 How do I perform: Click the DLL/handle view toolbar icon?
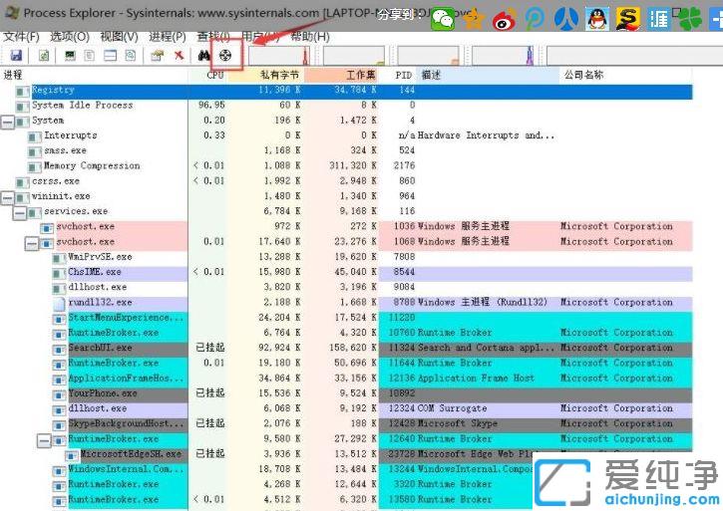point(131,56)
